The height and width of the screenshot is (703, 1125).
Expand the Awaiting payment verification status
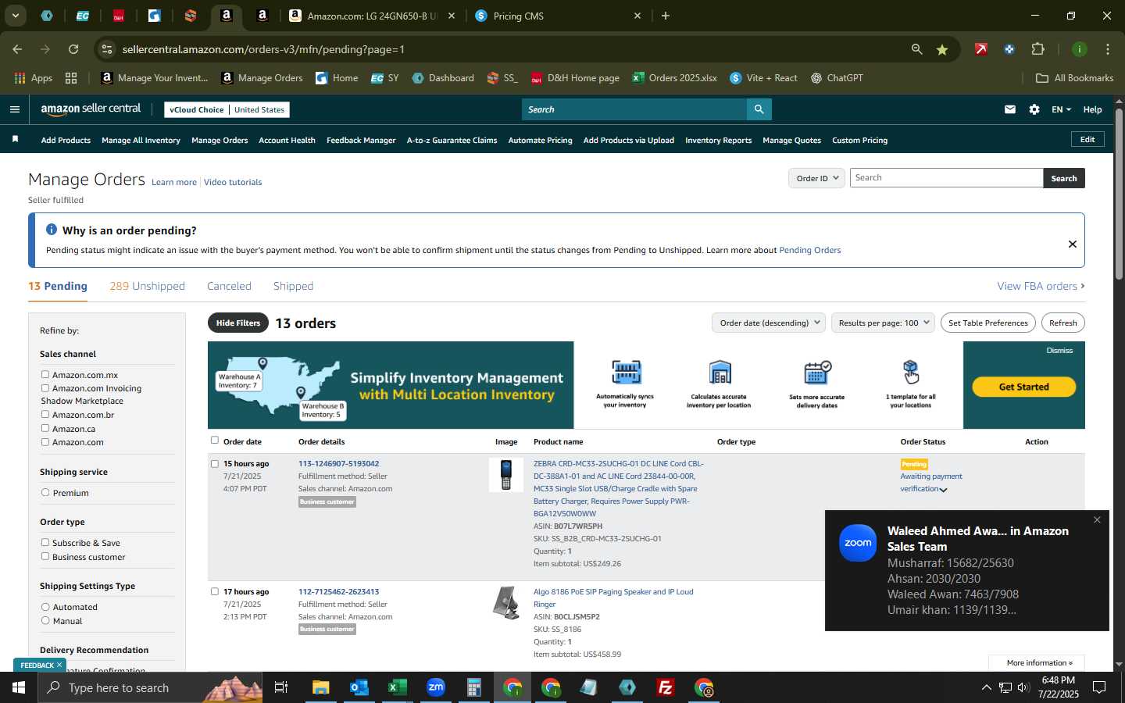(x=943, y=490)
